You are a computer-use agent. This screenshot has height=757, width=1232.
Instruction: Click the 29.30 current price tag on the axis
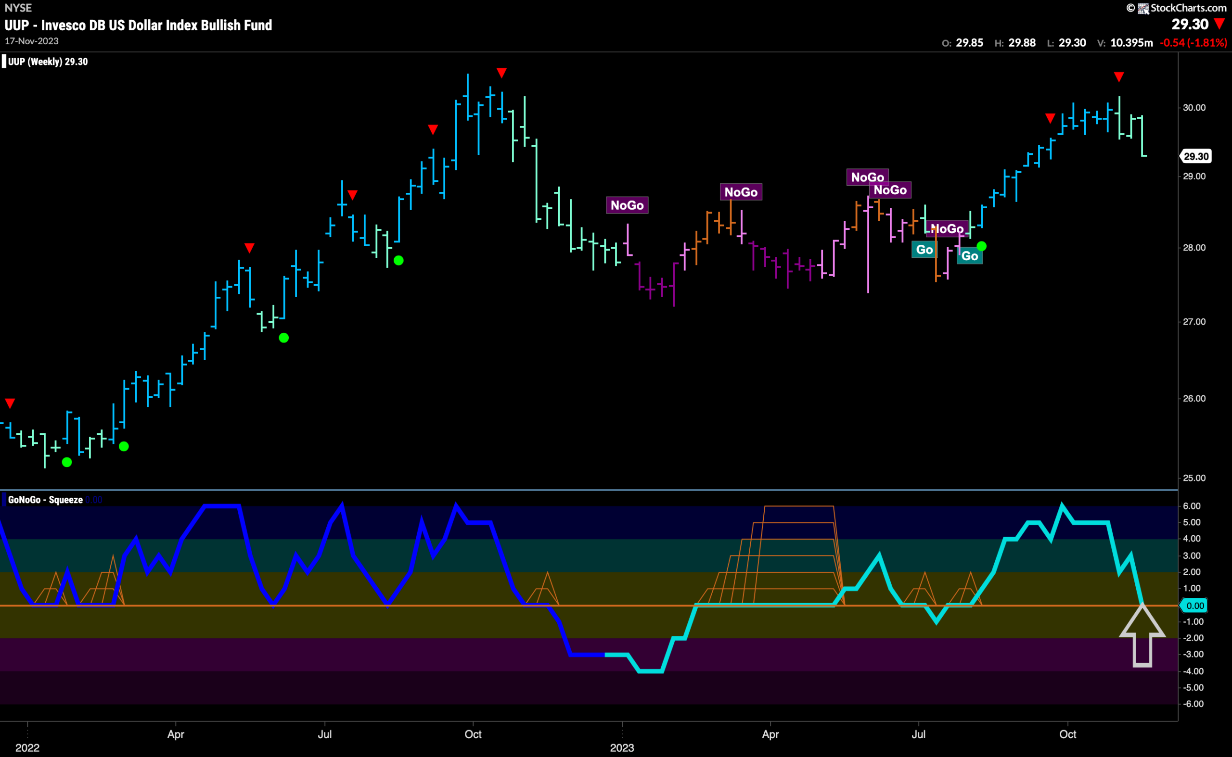pyautogui.click(x=1196, y=156)
